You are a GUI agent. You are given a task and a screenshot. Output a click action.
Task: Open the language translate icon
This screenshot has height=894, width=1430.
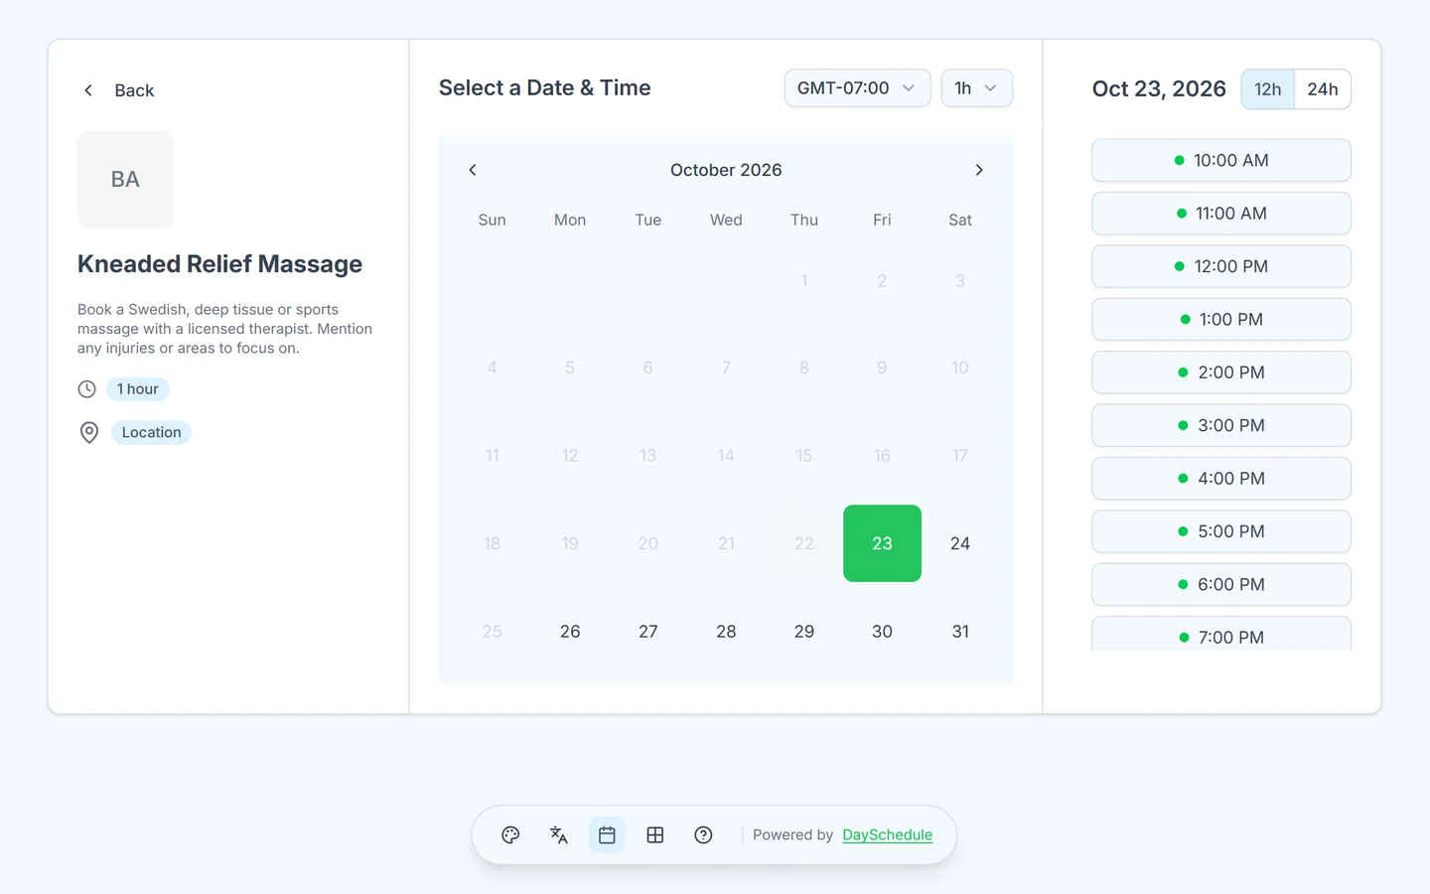tap(559, 835)
